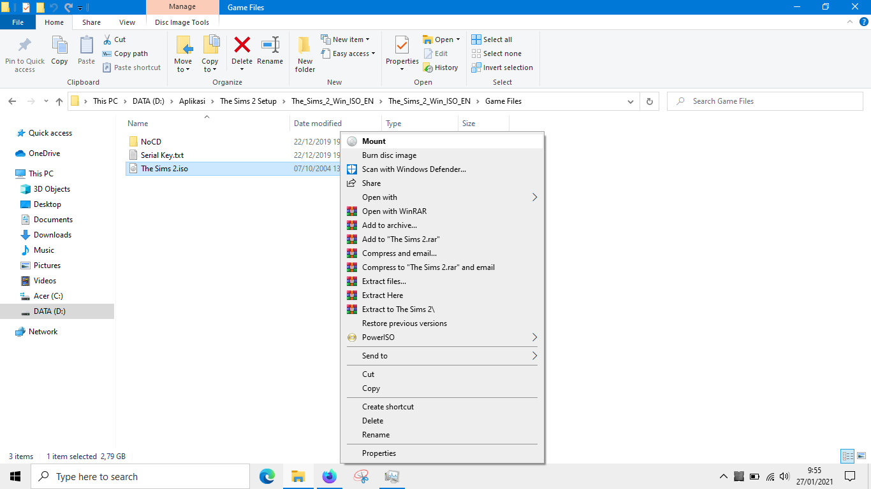Click Paste shortcut in ribbon
This screenshot has width=871, height=489.
(131, 67)
